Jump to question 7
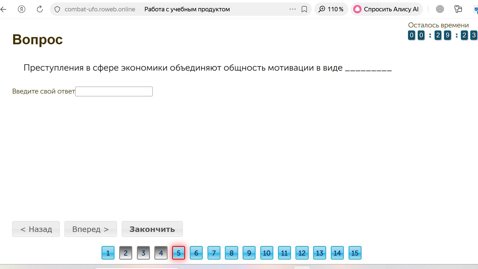The height and width of the screenshot is (269, 478). point(214,253)
